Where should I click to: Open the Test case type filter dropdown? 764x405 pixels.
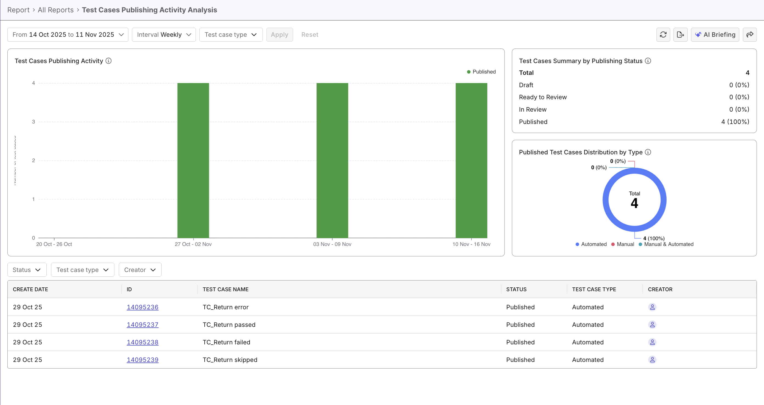point(231,34)
